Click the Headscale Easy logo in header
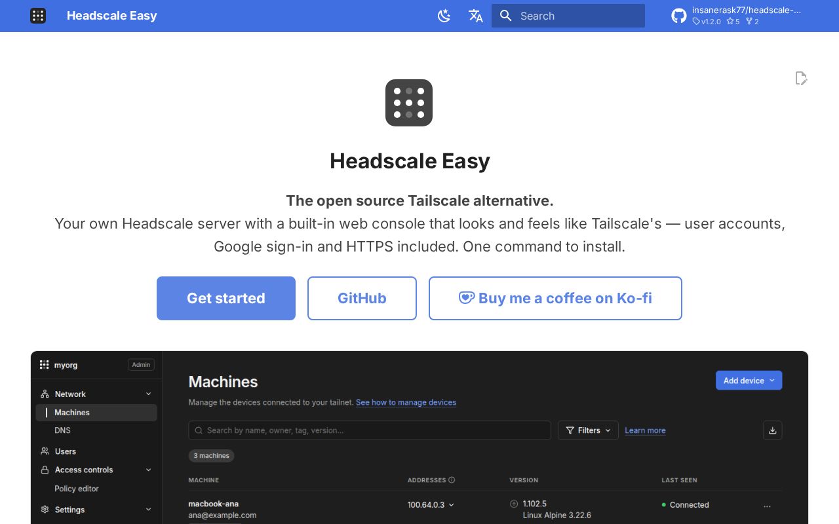Image resolution: width=839 pixels, height=524 pixels. [x=38, y=16]
